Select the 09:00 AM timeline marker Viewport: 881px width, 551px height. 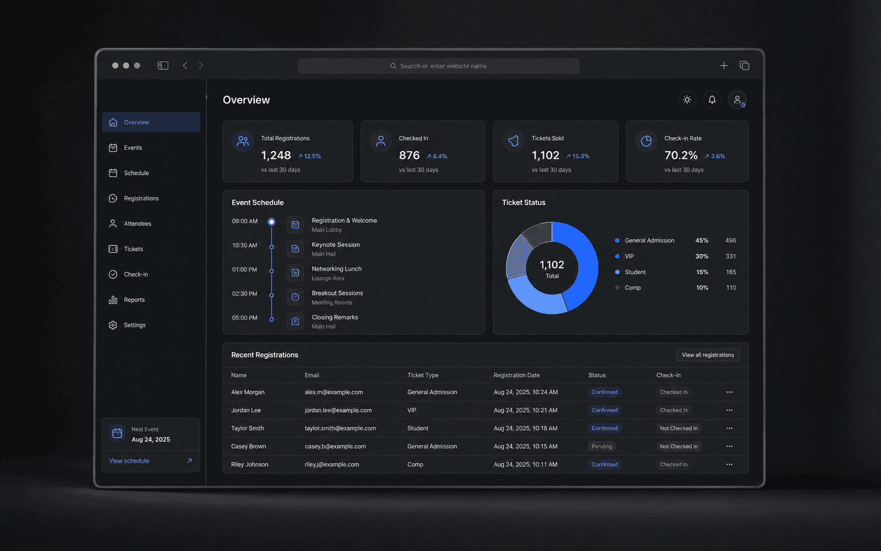(x=272, y=222)
